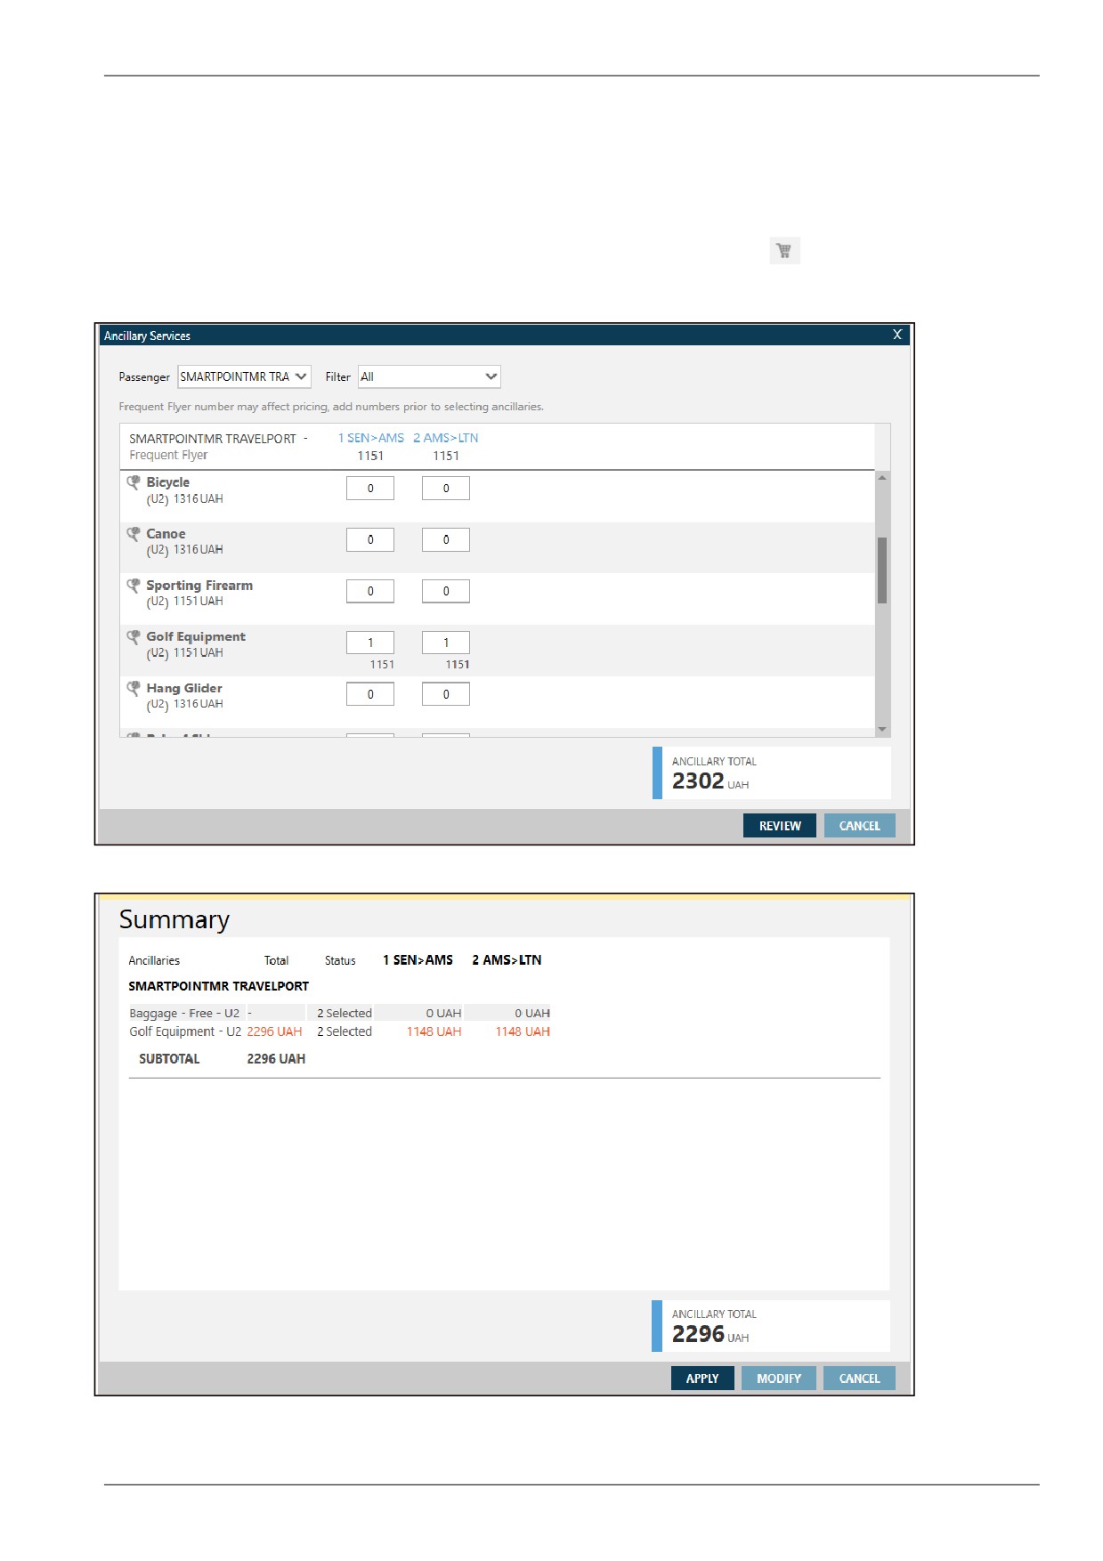
Task: Click the '2 AMS>LTN' Summary column header
Action: point(507,960)
